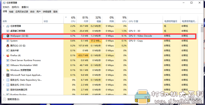This screenshot has width=205, height=105.
Task: Expand the 任务管理器 process row
Action: pos(4,26)
